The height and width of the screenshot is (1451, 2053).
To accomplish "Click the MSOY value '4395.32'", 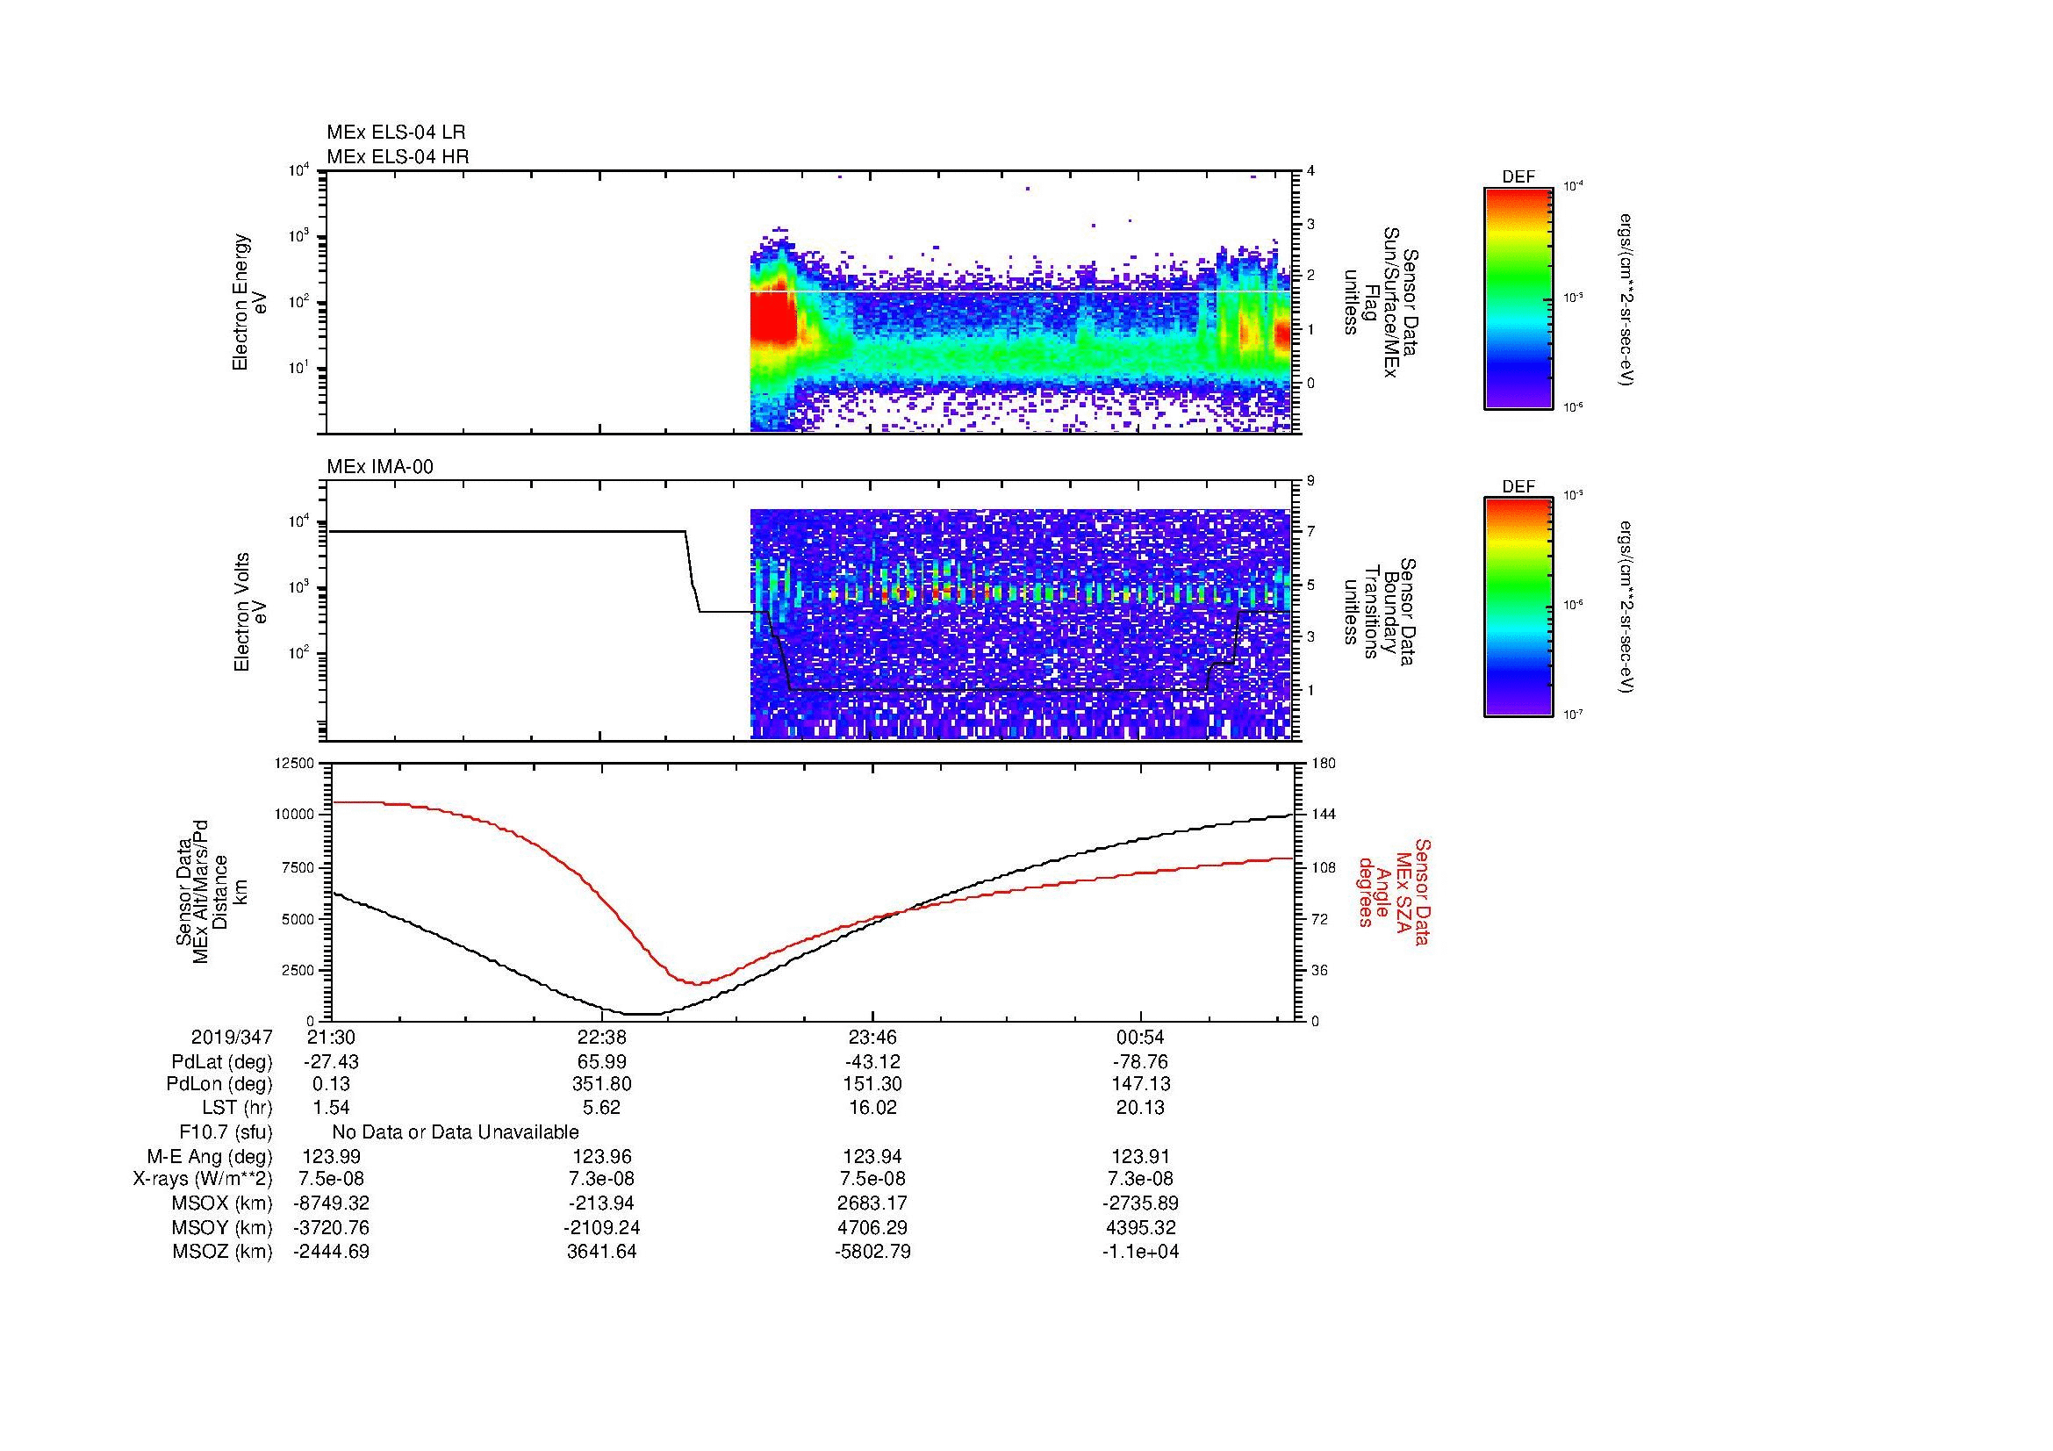I will [x=1141, y=1228].
